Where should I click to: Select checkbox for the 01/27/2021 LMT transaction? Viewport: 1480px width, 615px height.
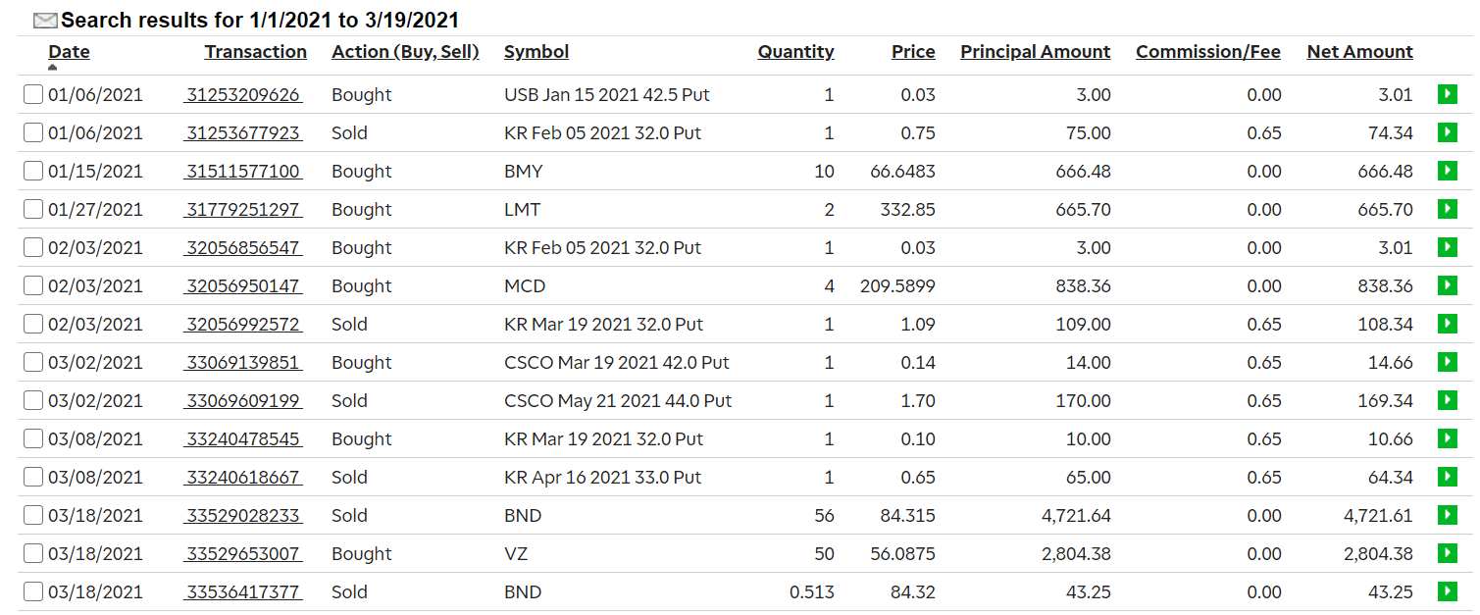coord(33,210)
